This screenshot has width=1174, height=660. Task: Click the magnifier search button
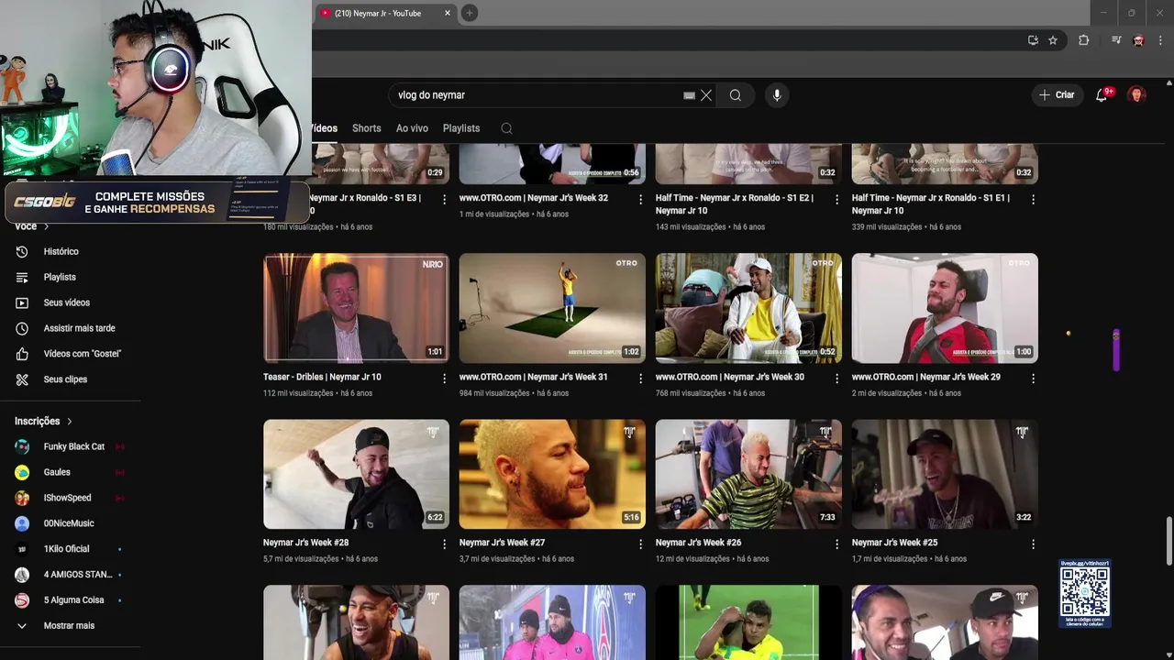(736, 95)
